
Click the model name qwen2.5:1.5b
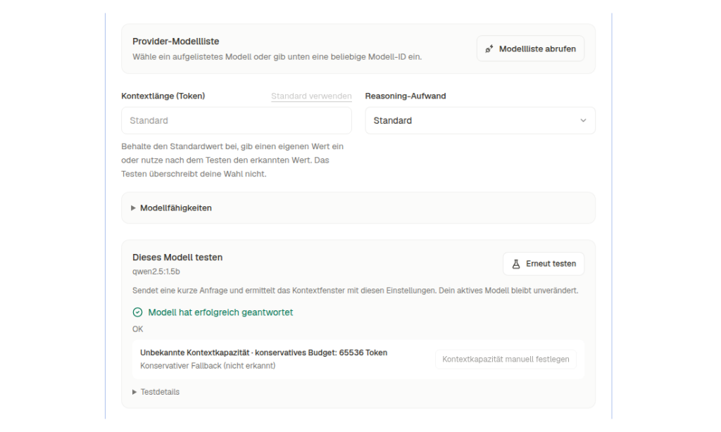(x=156, y=272)
